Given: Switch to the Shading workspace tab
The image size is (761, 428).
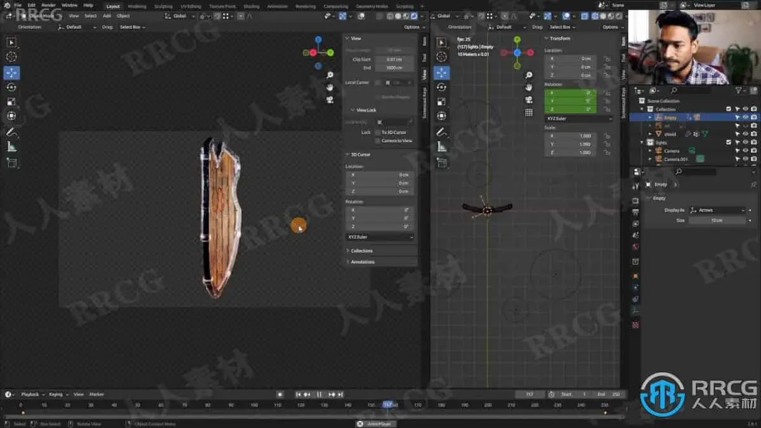Looking at the screenshot, I should 251,5.
